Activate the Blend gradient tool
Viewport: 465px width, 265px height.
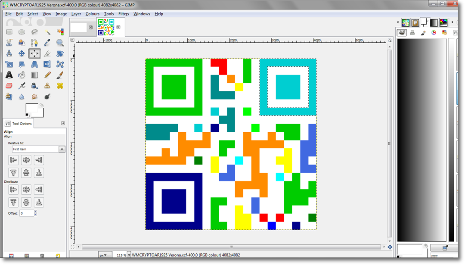[34, 75]
